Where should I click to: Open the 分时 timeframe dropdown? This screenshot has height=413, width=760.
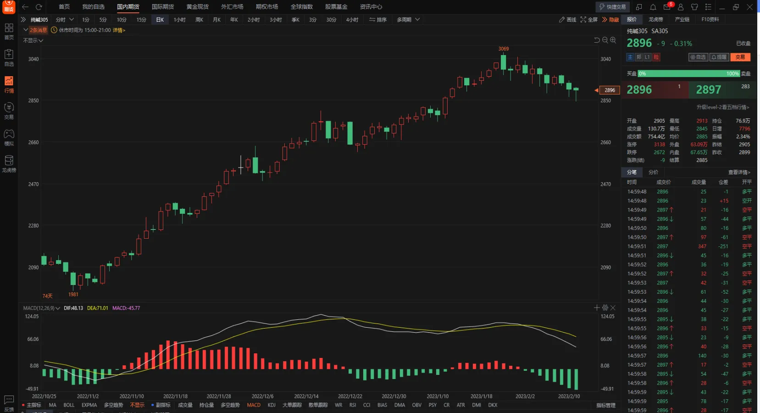point(65,20)
